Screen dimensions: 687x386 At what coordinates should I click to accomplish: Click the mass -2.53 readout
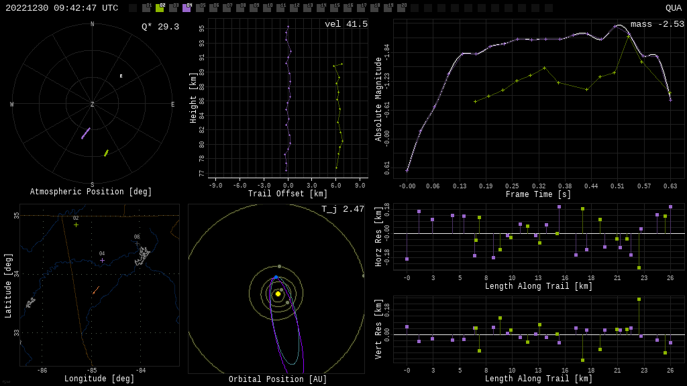pos(657,24)
